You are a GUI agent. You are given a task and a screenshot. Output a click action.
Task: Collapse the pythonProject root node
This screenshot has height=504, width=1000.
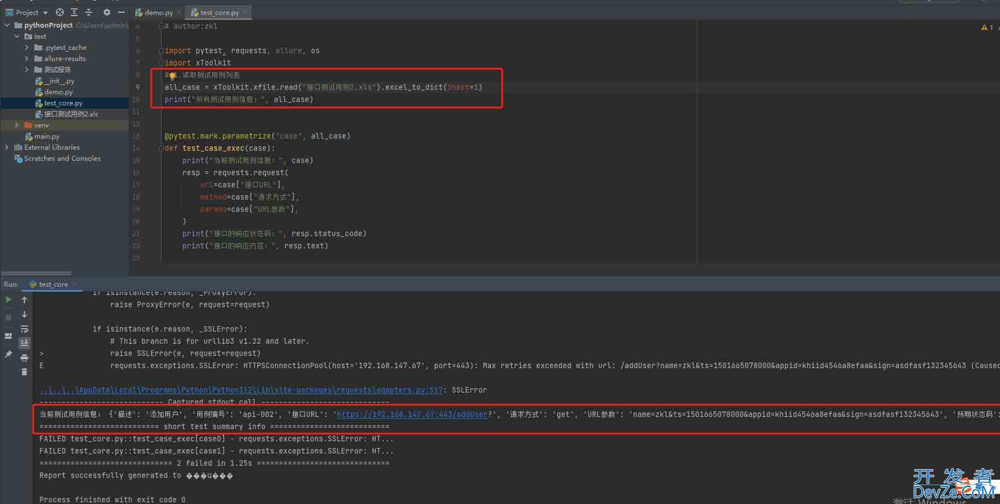pyautogui.click(x=7, y=25)
